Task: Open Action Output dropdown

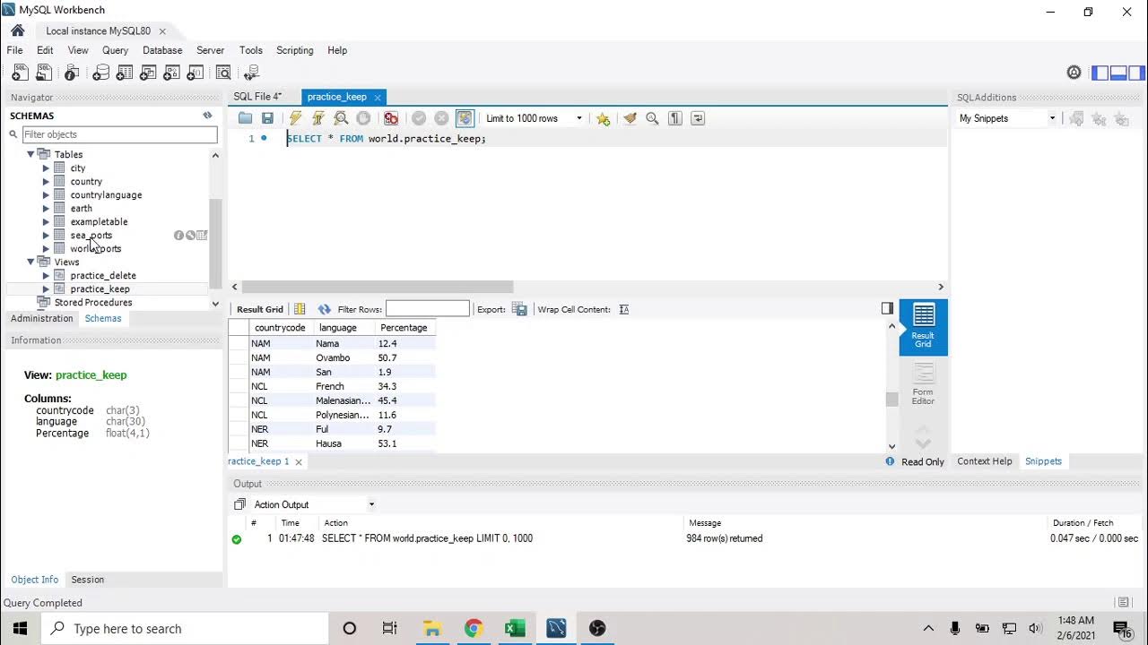Action: (x=314, y=504)
